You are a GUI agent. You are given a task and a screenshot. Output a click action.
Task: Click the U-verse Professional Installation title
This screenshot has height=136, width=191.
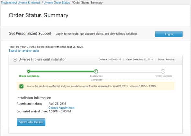click(x=42, y=59)
